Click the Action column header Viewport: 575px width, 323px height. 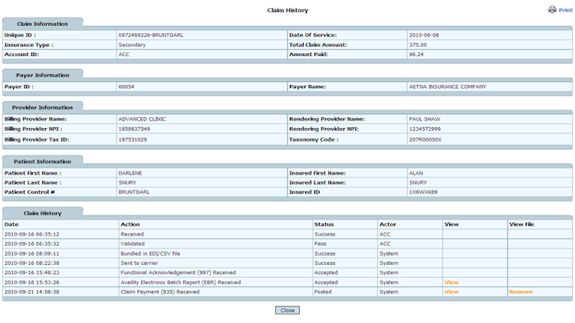(x=130, y=224)
